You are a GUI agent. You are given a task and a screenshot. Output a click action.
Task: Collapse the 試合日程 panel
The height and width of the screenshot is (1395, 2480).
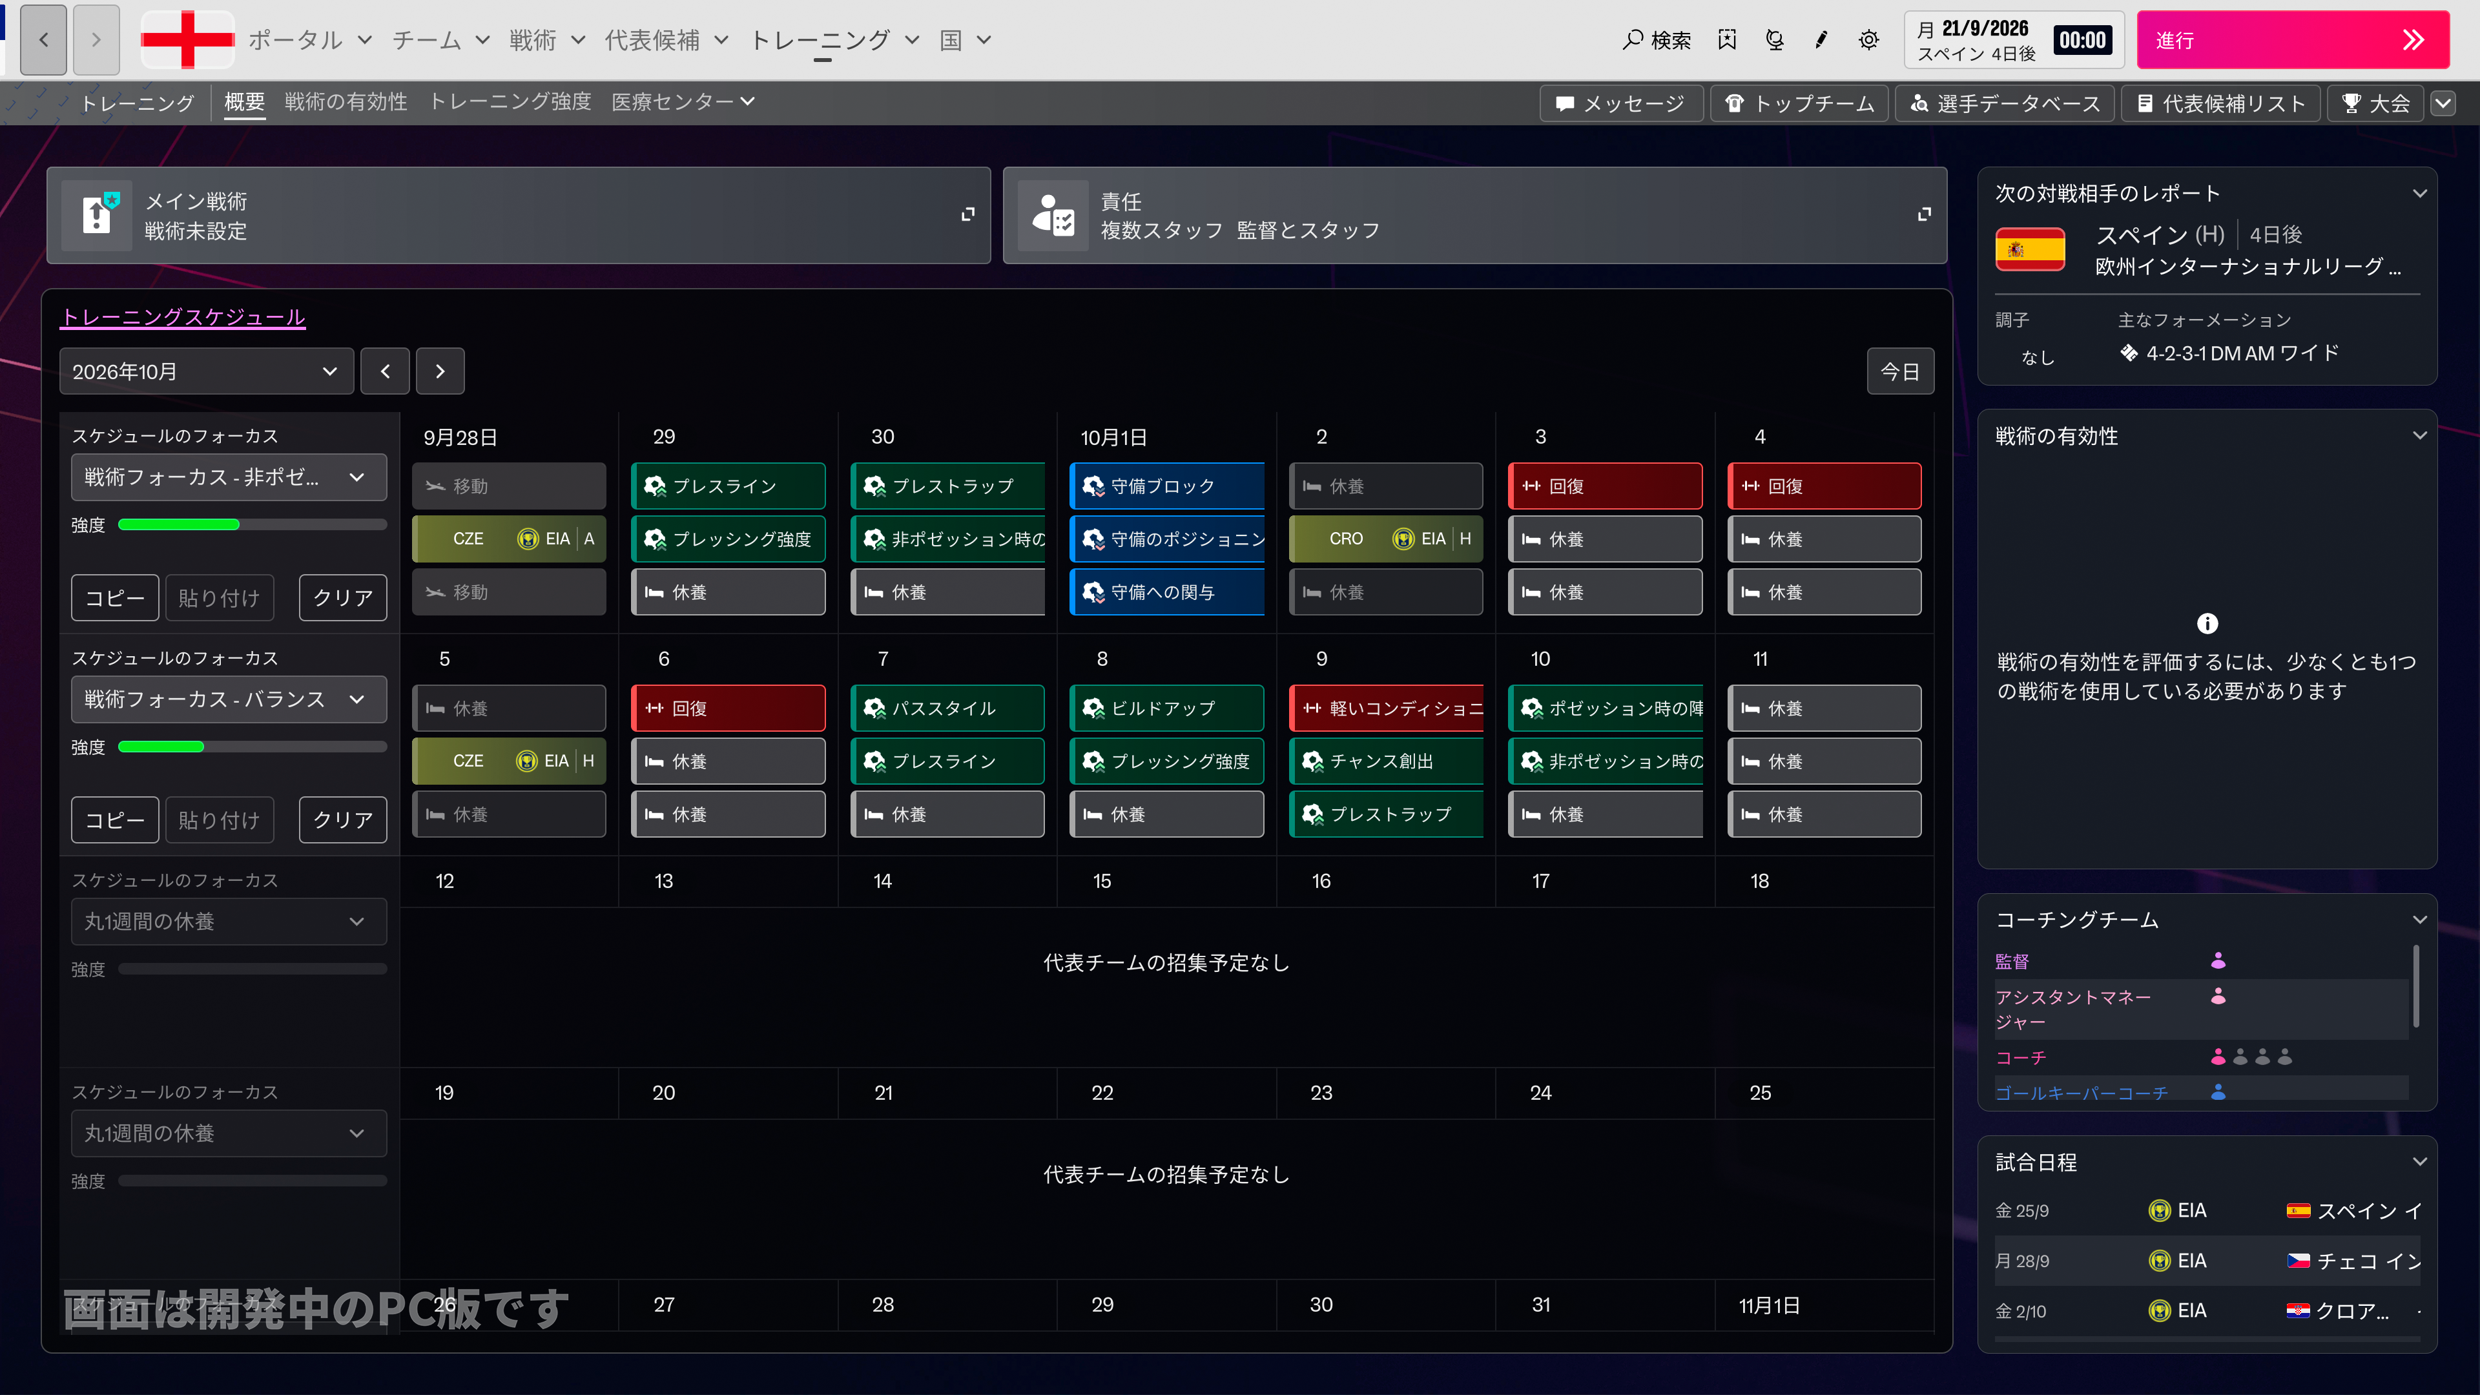click(x=2419, y=1162)
